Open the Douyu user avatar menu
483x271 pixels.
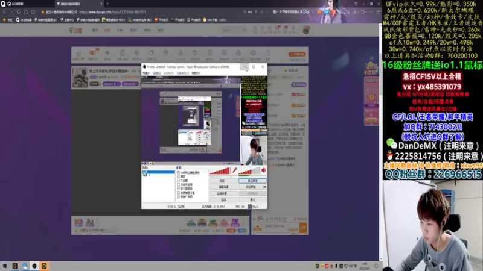[306, 30]
